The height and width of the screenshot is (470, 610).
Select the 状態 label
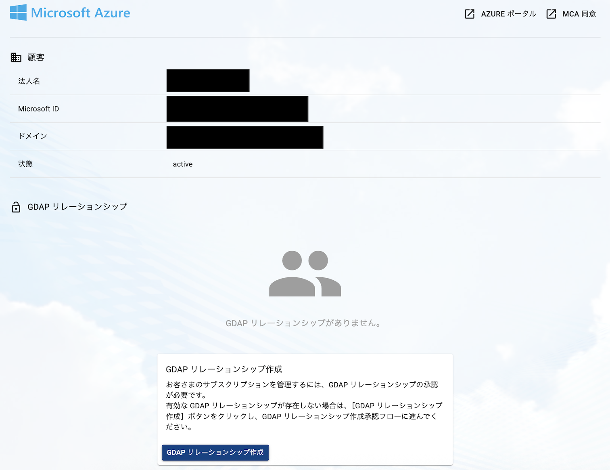[x=25, y=164]
